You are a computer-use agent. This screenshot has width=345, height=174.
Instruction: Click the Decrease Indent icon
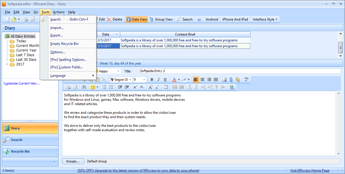[x=120, y=87]
